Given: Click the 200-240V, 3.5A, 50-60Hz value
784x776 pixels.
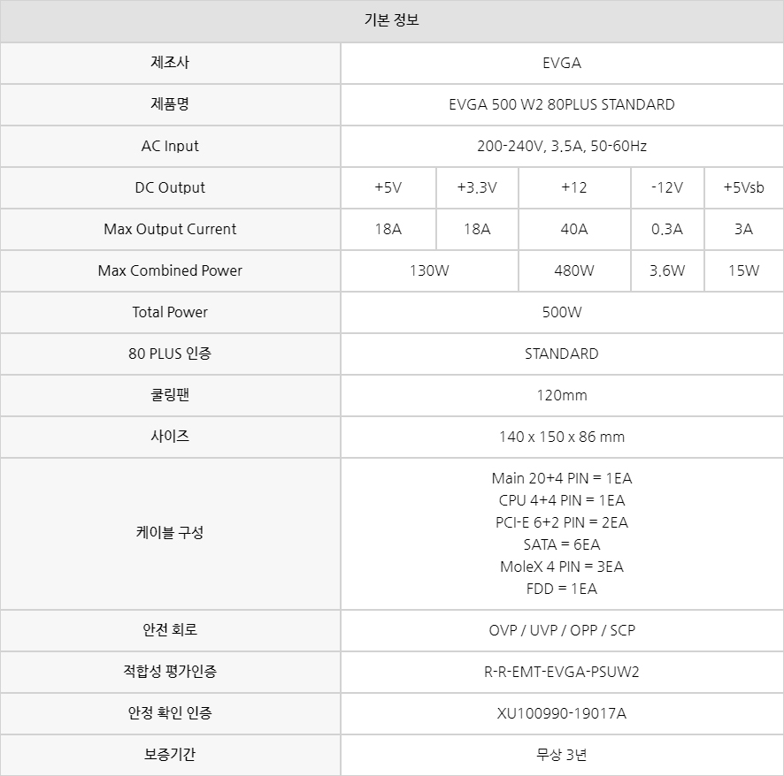Looking at the screenshot, I should click(x=561, y=146).
